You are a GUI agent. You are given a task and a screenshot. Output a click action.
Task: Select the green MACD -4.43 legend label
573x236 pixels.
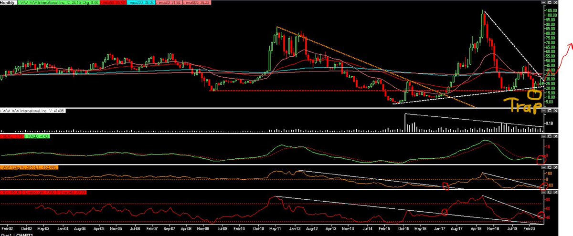click(37, 136)
